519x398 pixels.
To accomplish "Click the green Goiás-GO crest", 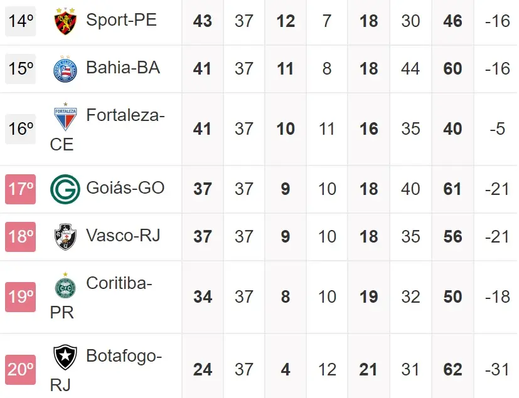I will click(x=65, y=189).
